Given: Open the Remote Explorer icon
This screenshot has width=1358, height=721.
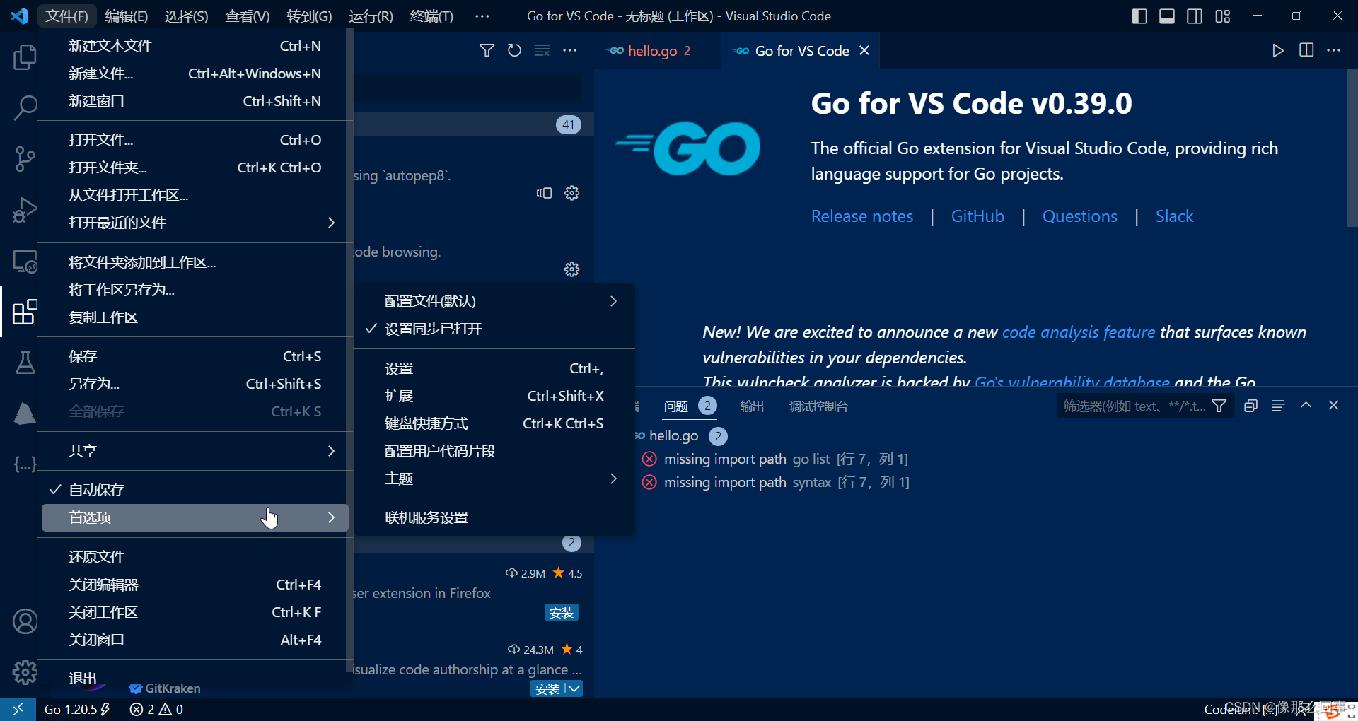Looking at the screenshot, I should [x=25, y=262].
